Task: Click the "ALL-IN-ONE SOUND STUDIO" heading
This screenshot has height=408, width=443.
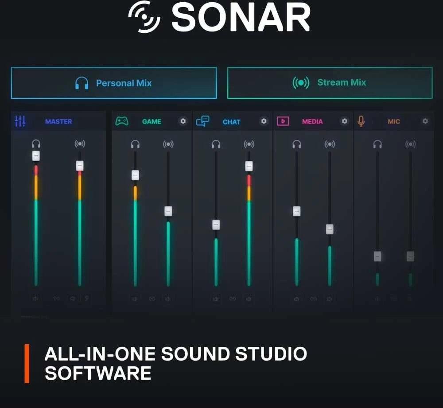Action: pos(176,354)
